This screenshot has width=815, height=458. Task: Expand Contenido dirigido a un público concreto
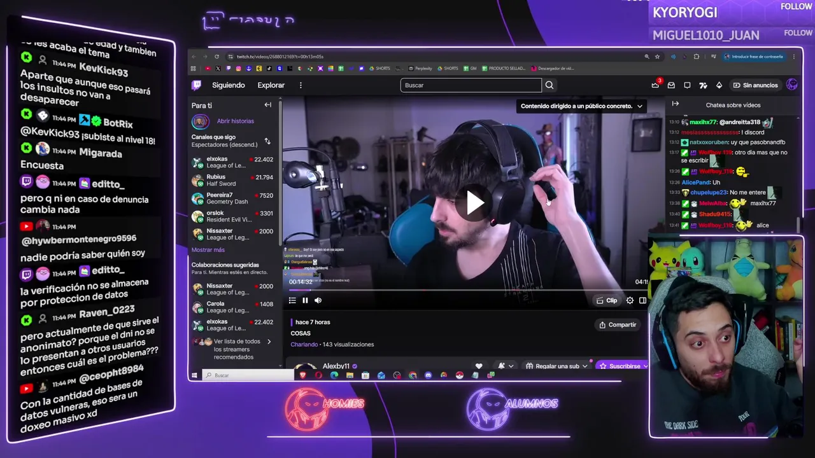[582, 106]
